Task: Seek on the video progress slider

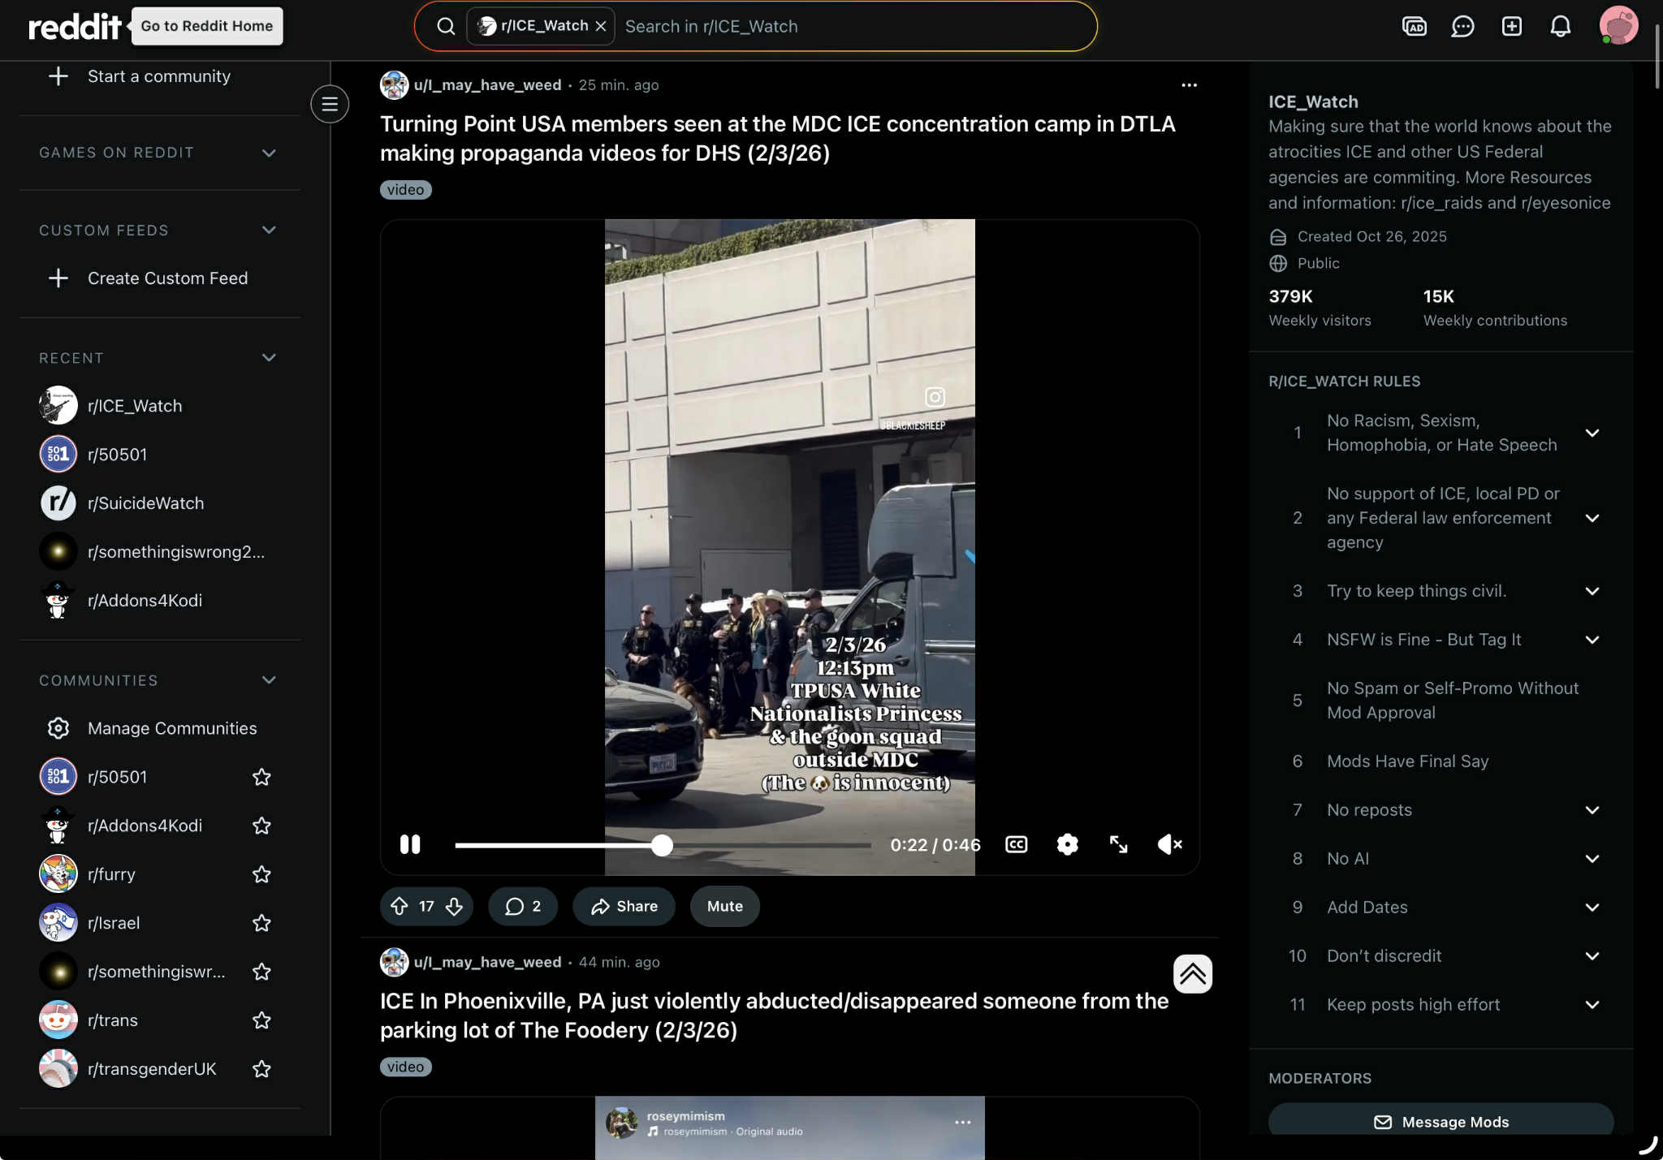Action: point(662,846)
